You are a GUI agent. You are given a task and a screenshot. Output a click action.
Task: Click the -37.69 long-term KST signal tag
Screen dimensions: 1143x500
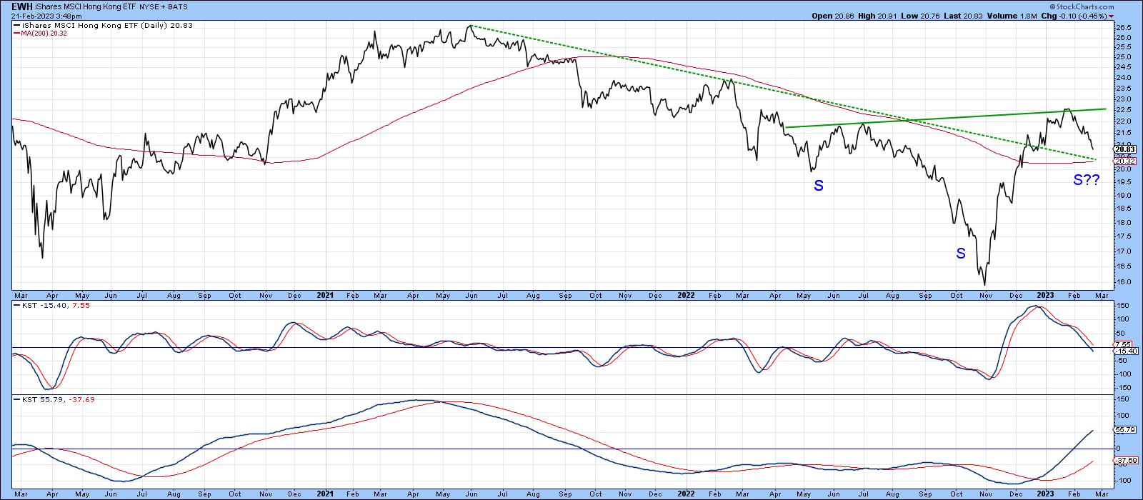coord(1124,461)
